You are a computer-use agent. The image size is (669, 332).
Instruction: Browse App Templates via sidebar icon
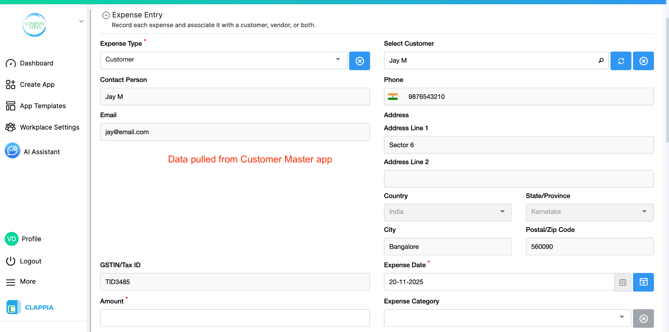(x=10, y=106)
